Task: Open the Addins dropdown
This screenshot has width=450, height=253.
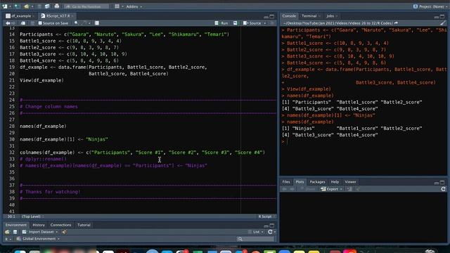Action: [134, 6]
